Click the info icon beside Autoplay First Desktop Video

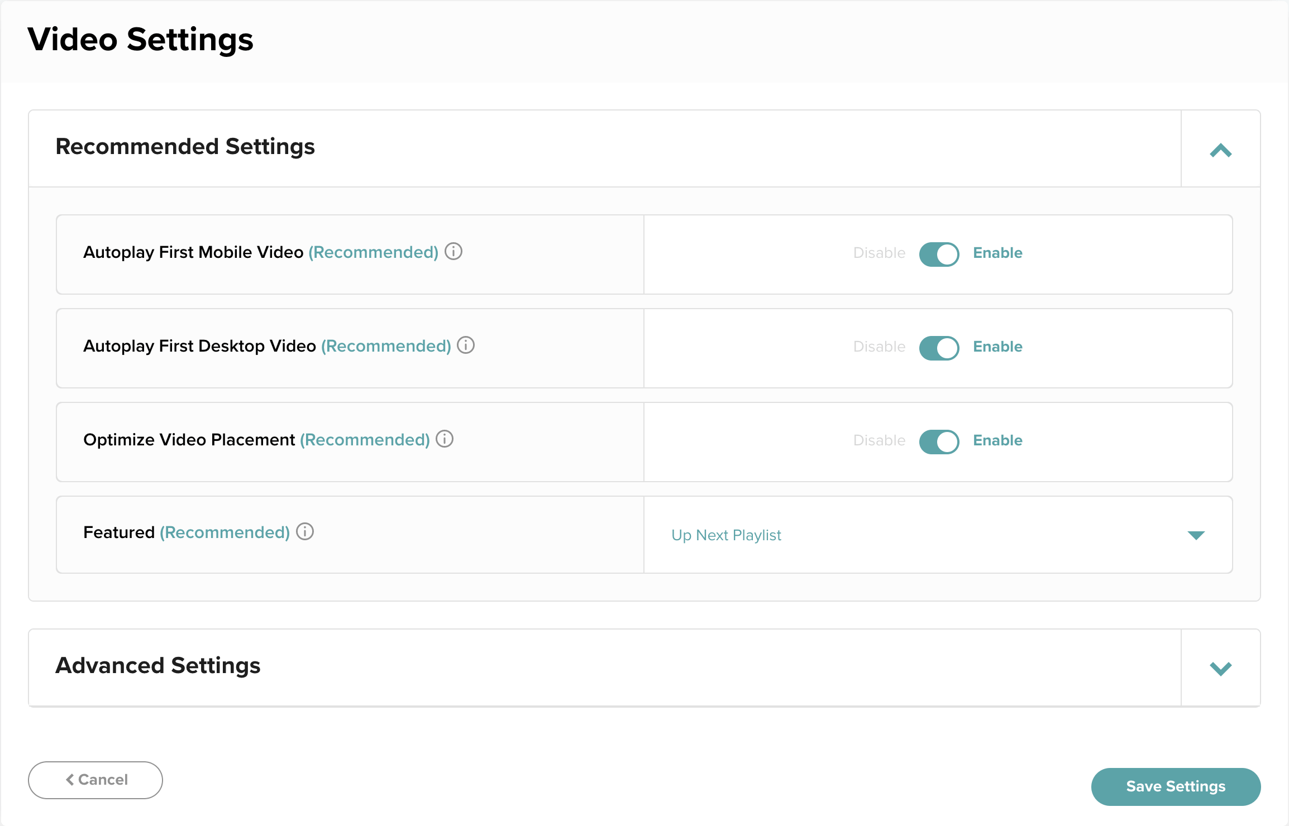466,346
